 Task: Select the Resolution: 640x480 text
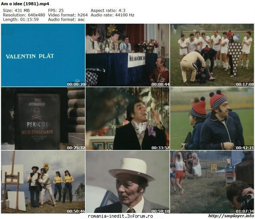24,15
